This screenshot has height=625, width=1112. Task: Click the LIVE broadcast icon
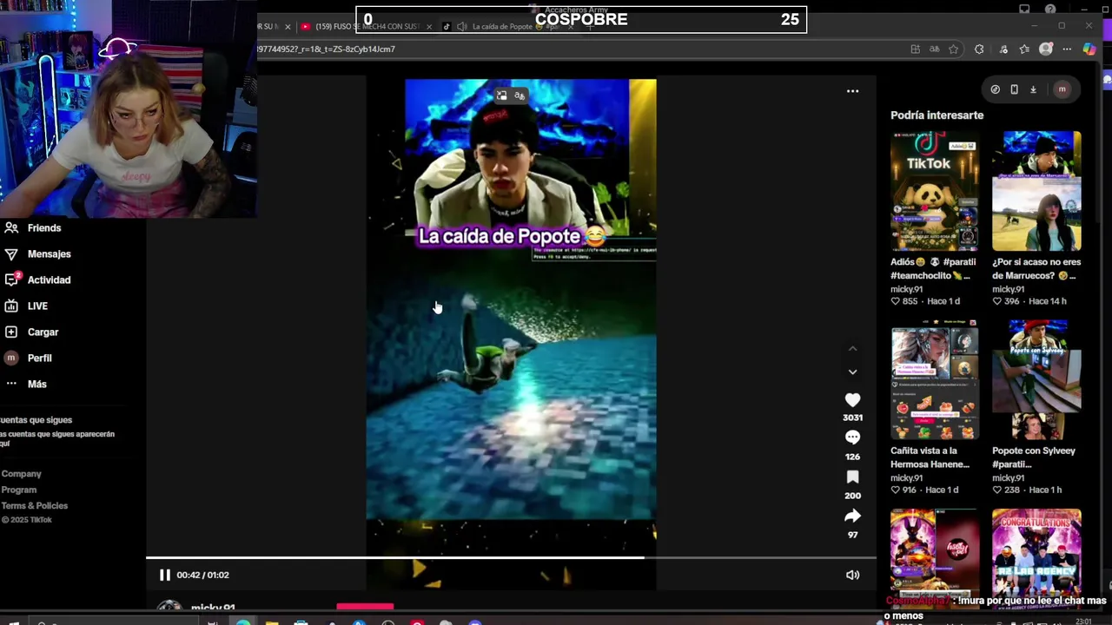click(11, 306)
